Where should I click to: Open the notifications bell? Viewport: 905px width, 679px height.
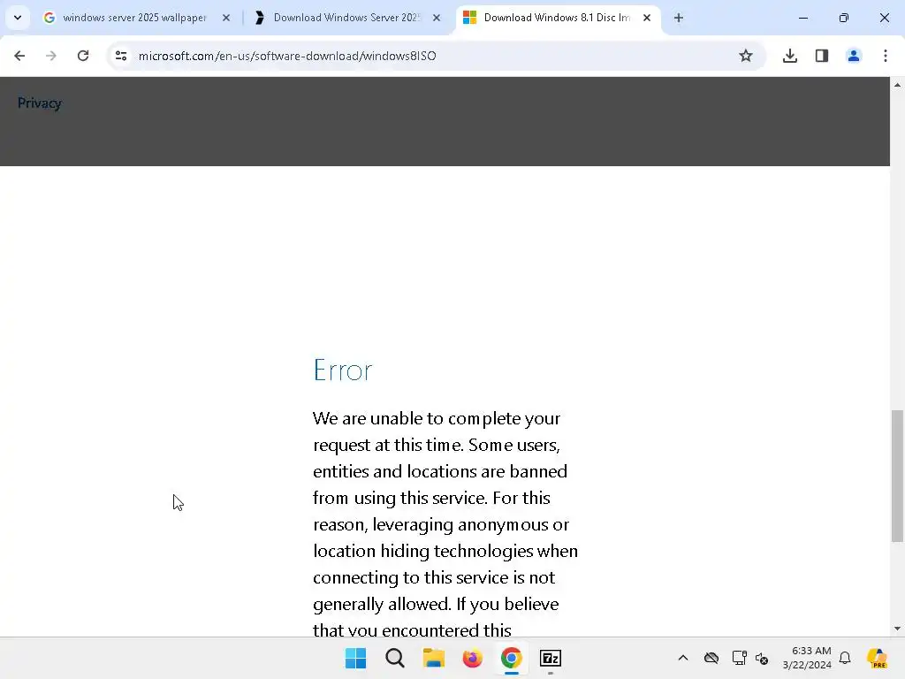845,658
